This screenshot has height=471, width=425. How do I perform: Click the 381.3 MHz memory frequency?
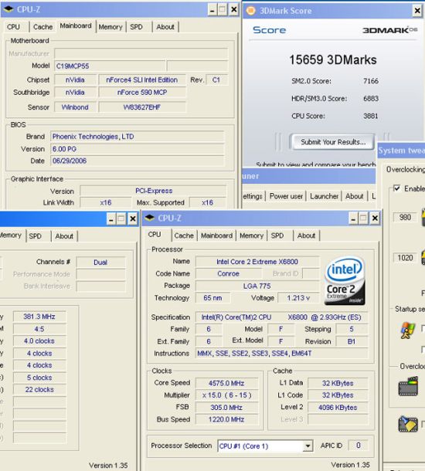click(x=39, y=317)
